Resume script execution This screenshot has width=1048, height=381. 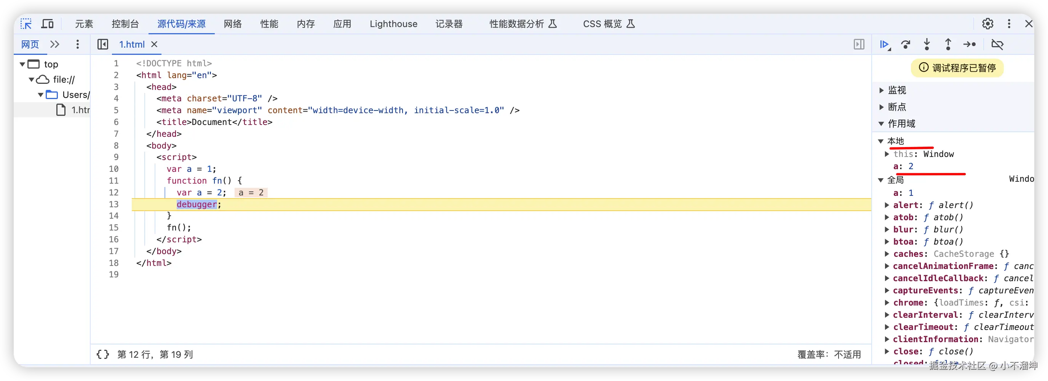coord(885,44)
